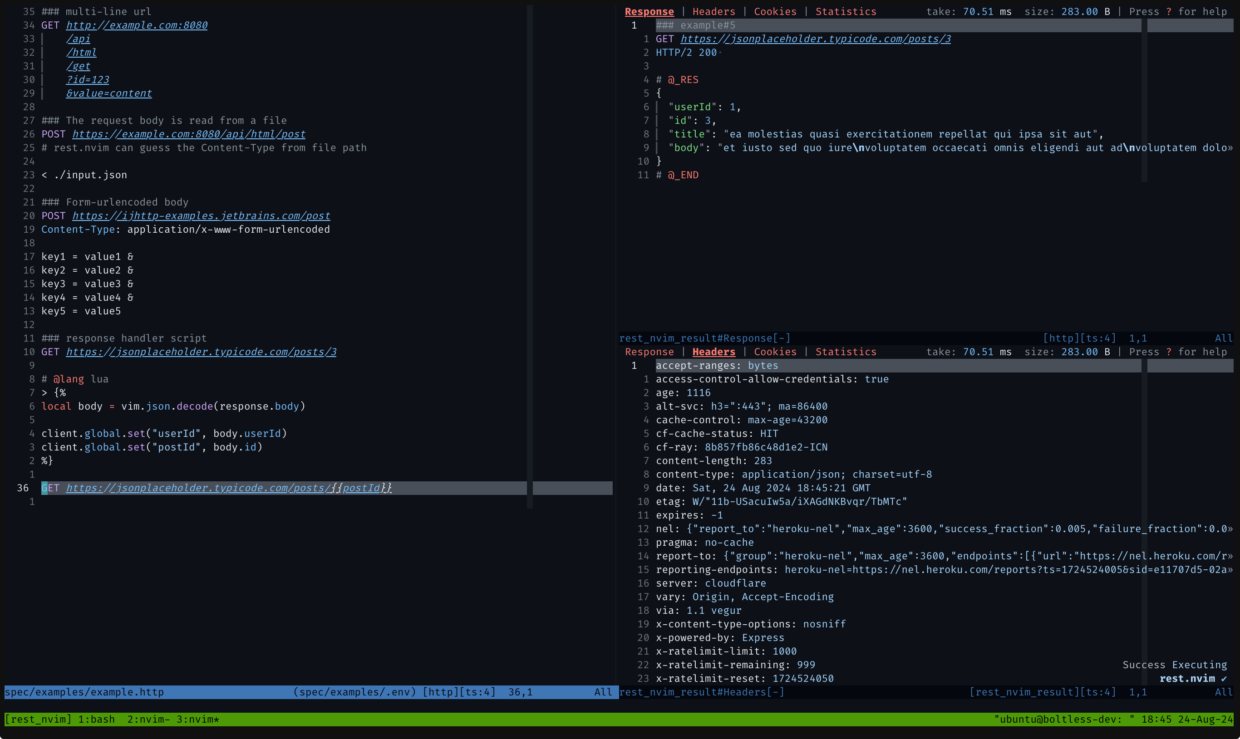Viewport: 1240px width, 739px height.
Task: Select tmux window 2:nvim-
Action: [148, 719]
